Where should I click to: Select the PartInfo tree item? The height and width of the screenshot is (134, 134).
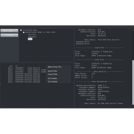point(32,35)
